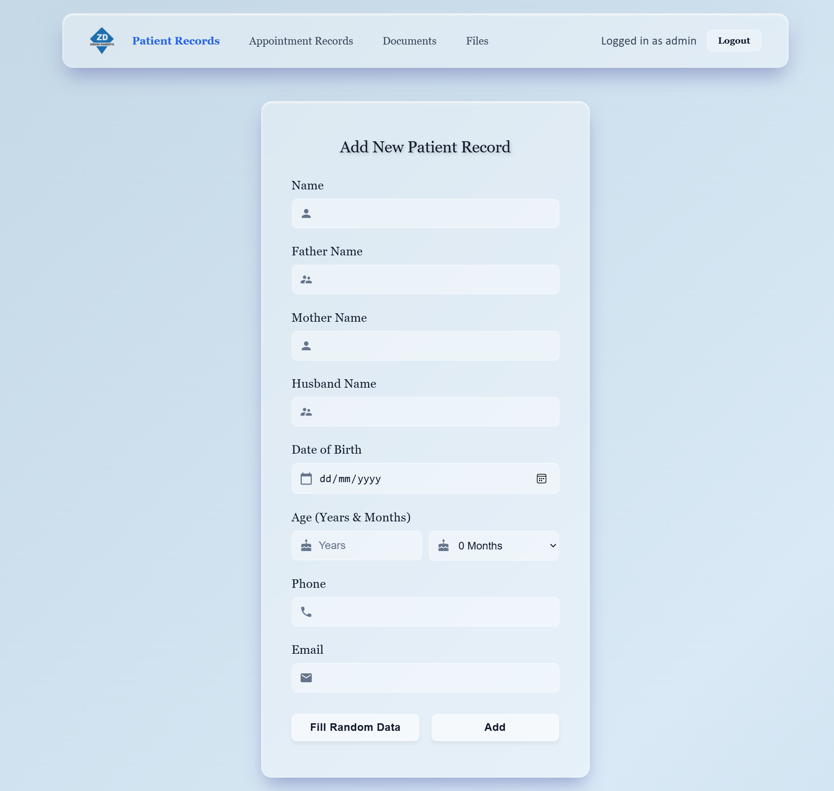
Task: Click the 'Date of Birth' label
Action: pos(326,449)
